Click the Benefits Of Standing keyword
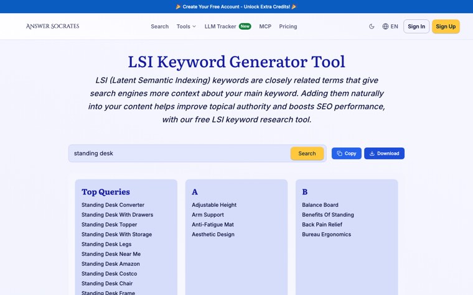The height and width of the screenshot is (295, 473). tap(328, 215)
